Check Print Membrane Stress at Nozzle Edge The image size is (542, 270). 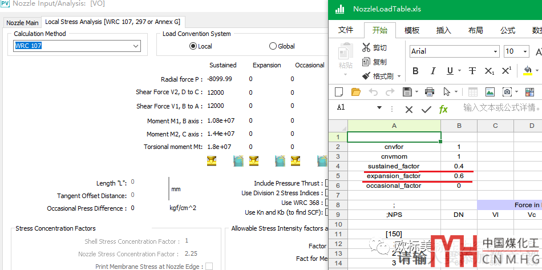pyautogui.click(x=209, y=267)
